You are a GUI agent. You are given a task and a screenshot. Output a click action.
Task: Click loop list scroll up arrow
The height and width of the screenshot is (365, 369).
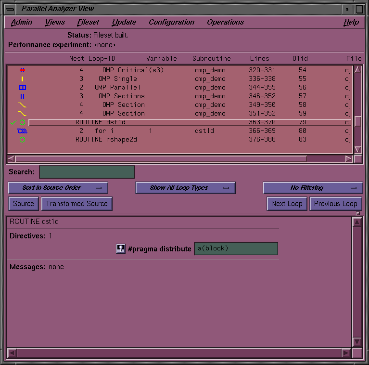coord(358,69)
